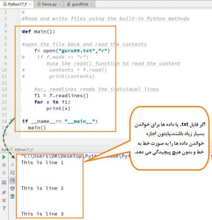212x220 pixels.
Task: Click the Restore Layout icon in the Run panel
Action: pos(4,183)
